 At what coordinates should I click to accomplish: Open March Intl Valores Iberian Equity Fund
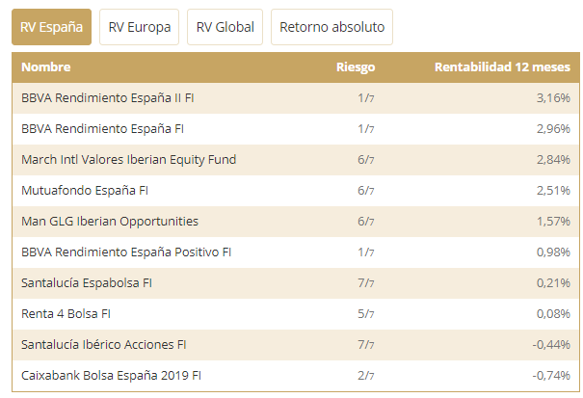(x=128, y=160)
